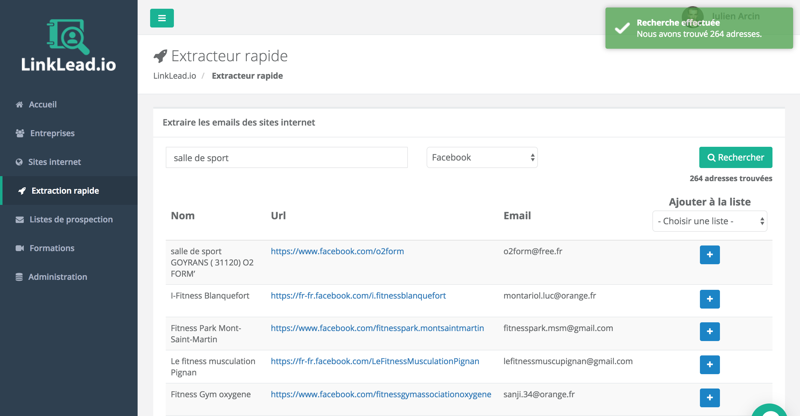Viewport: 800px width, 416px height.
Task: Add lefitnessmuscupignan@gmail.com to the list
Action: [x=710, y=365]
